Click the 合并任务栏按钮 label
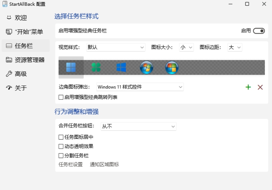The width and height of the screenshot is (272, 190). 76,125
